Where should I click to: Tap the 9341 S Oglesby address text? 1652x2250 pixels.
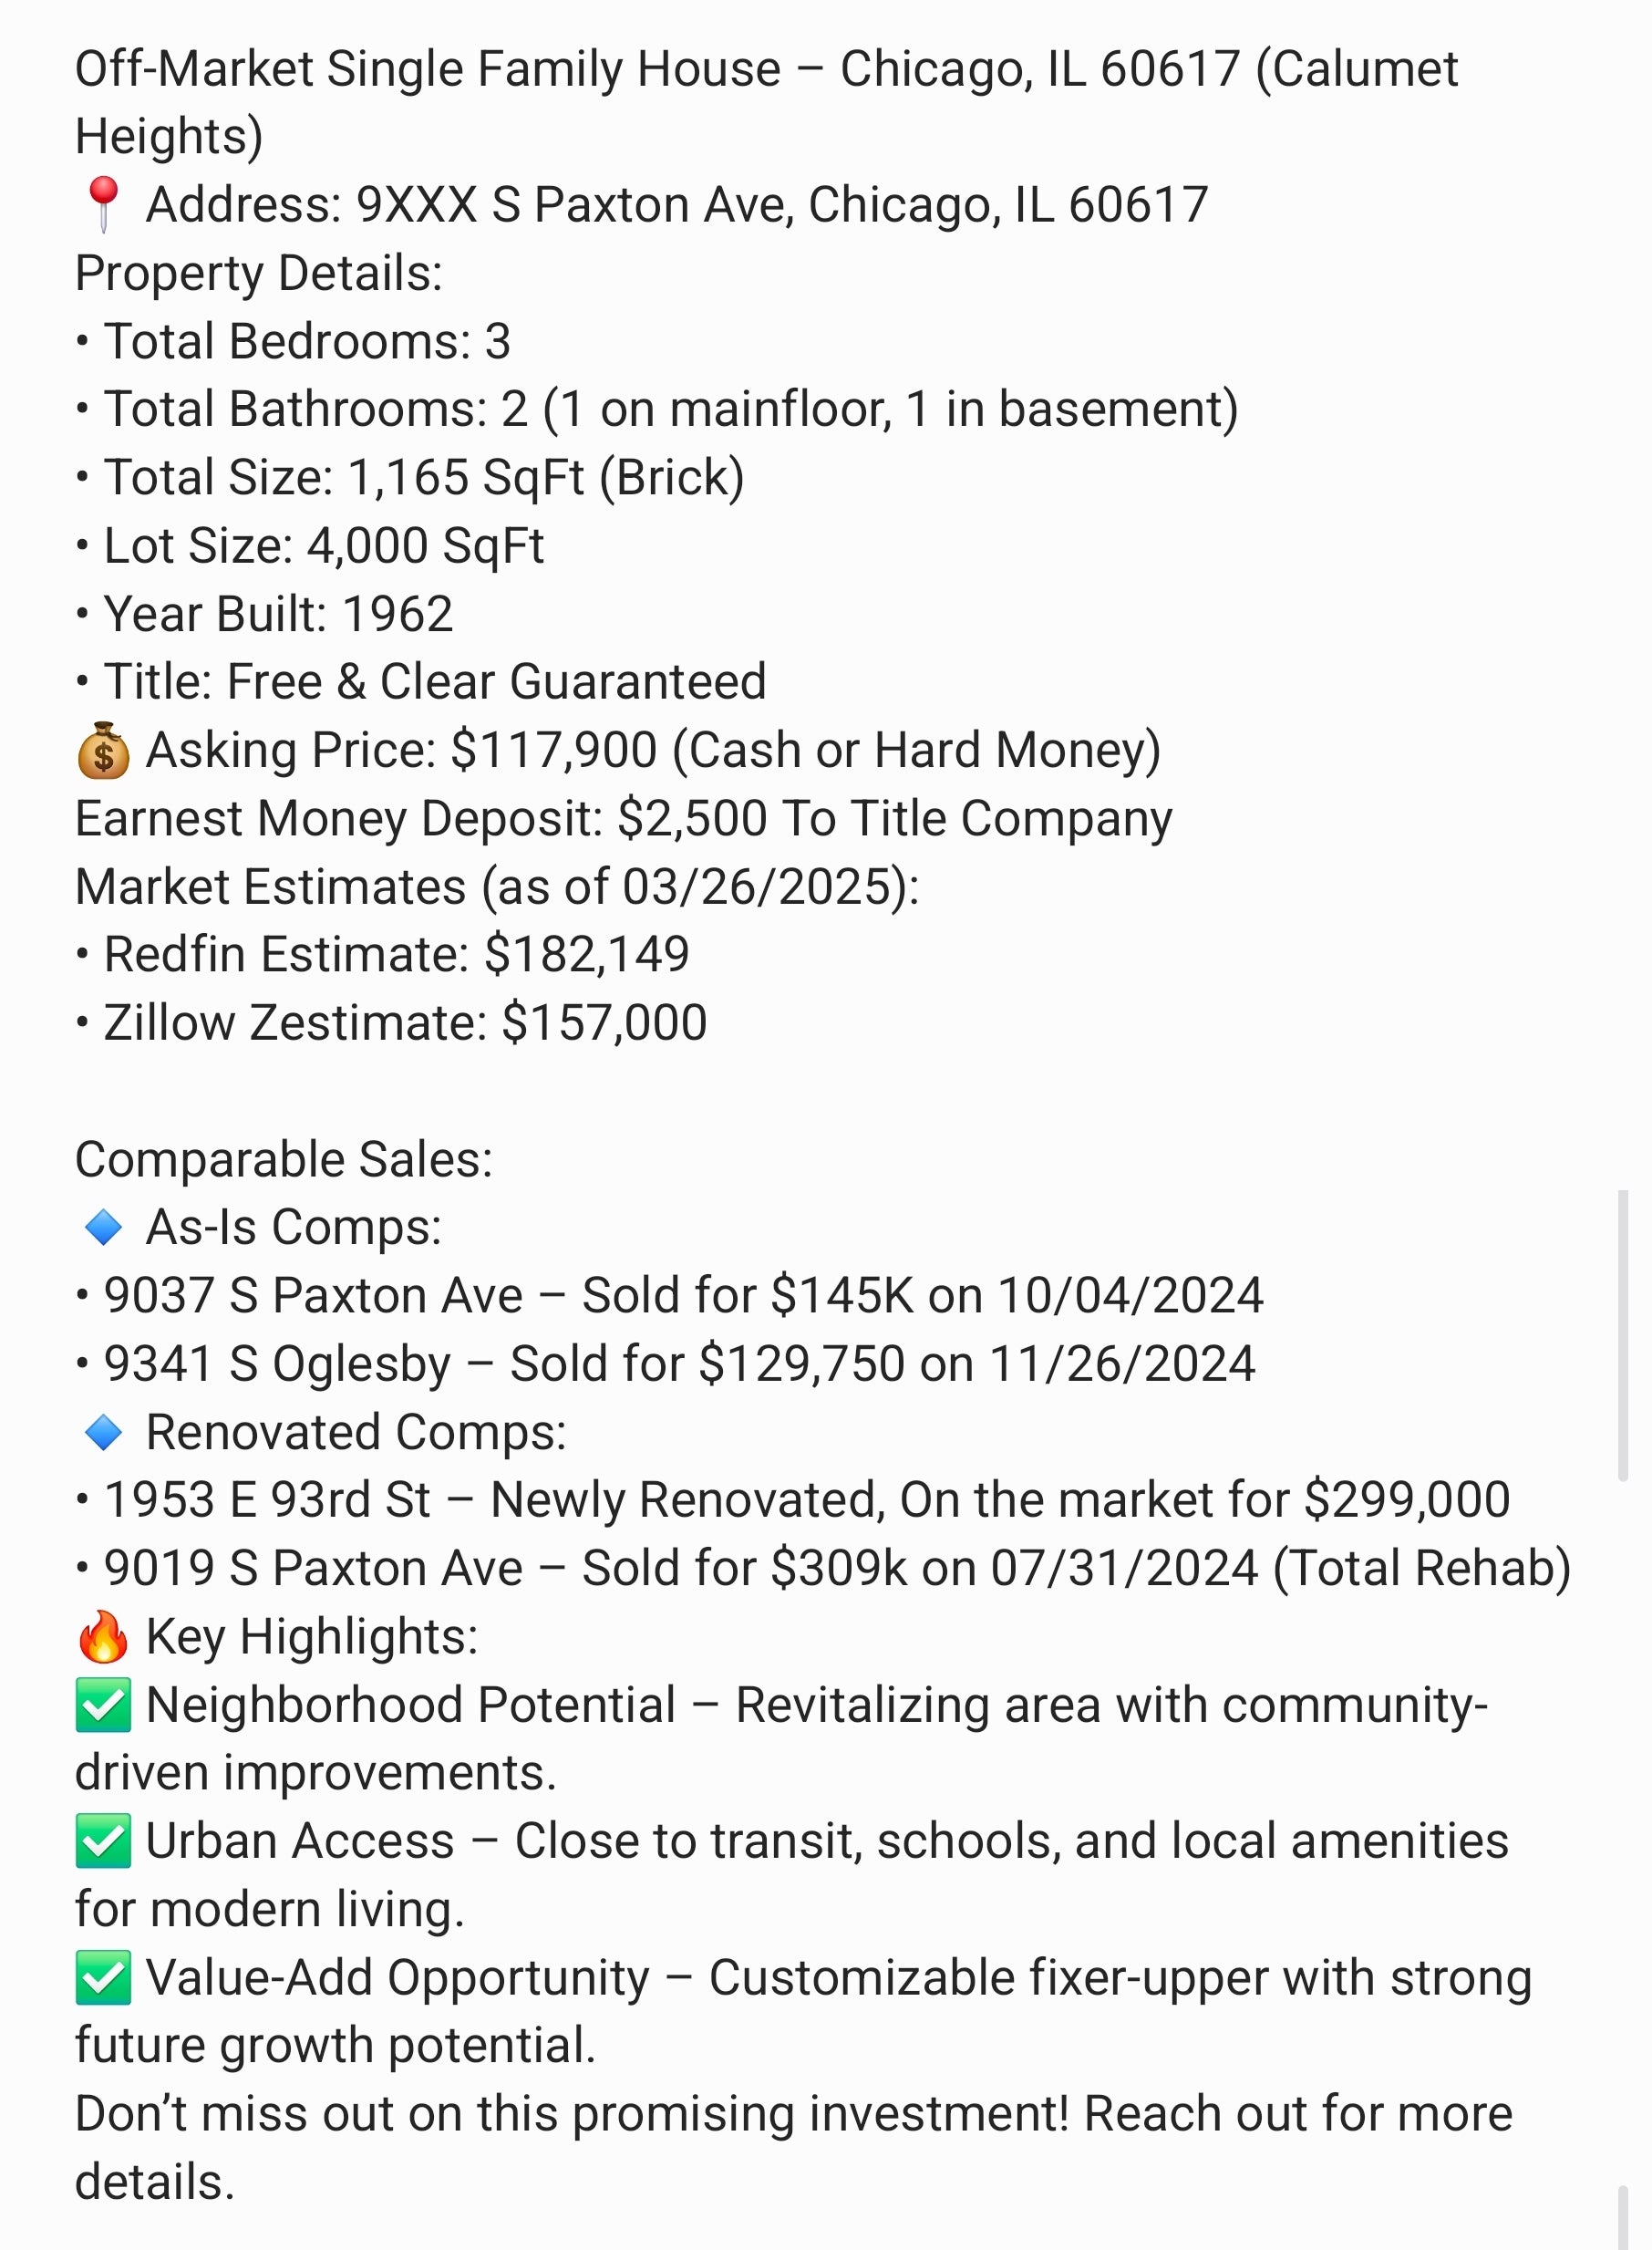click(278, 1364)
